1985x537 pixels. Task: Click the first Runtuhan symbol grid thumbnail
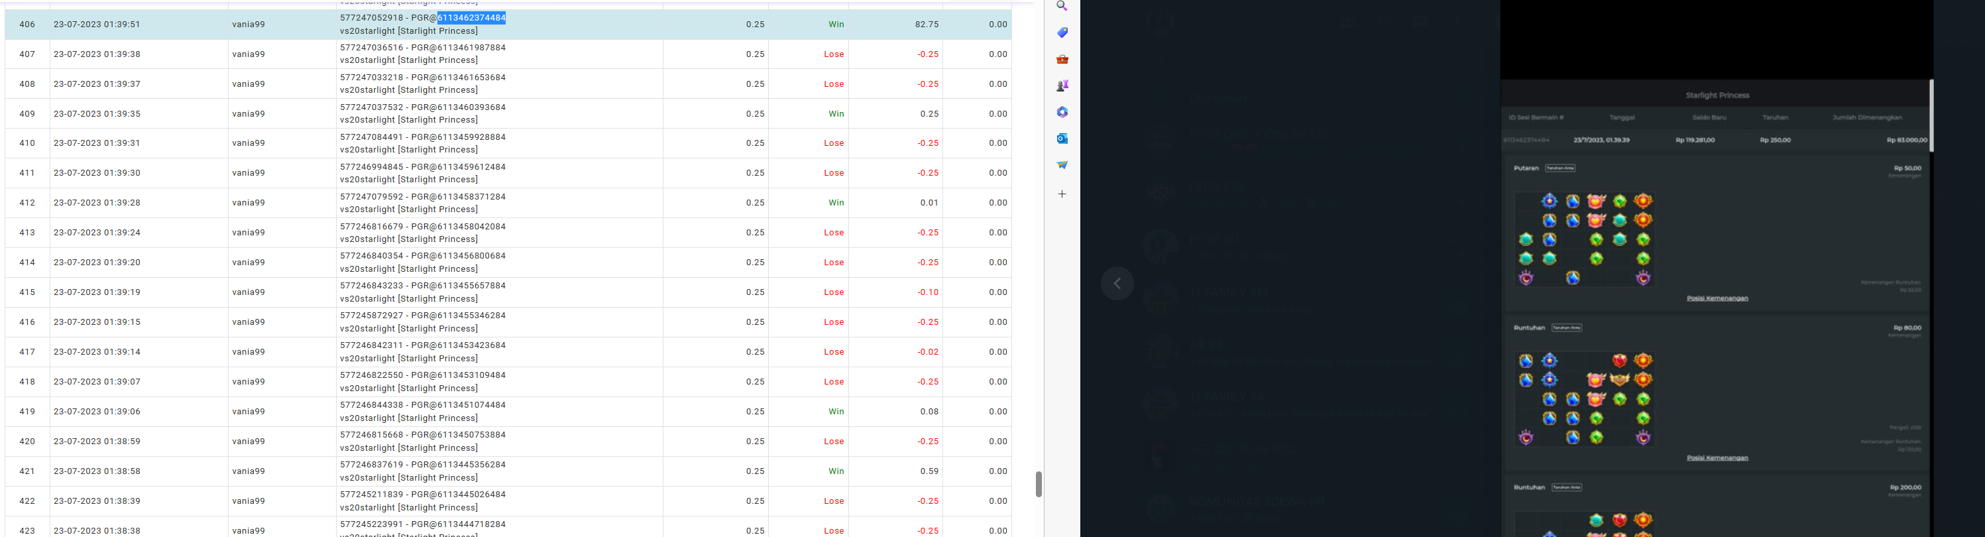tap(1584, 399)
